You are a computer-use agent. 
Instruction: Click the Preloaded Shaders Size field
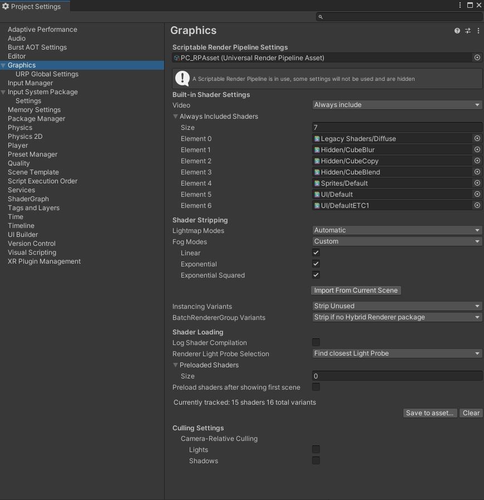pyautogui.click(x=397, y=376)
